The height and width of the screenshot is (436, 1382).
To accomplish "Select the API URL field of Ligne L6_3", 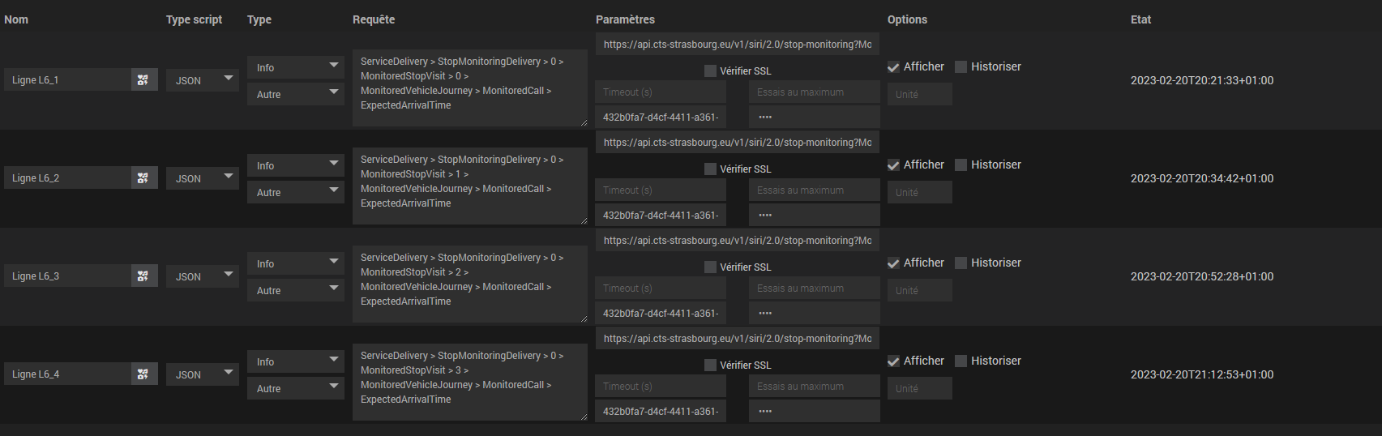I will click(x=737, y=241).
